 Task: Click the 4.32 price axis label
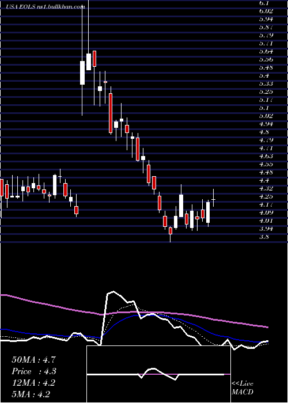[x=266, y=188]
